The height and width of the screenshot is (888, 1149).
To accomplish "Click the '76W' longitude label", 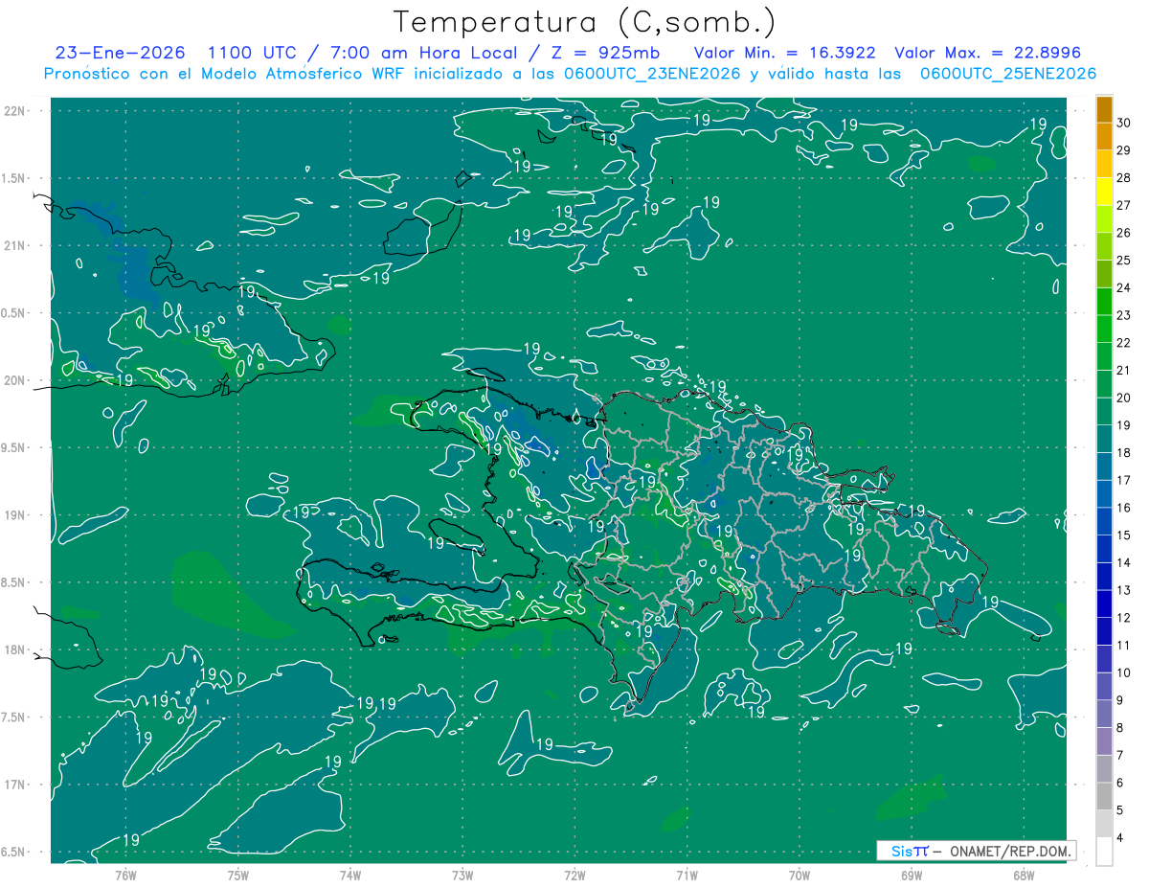I will (125, 875).
